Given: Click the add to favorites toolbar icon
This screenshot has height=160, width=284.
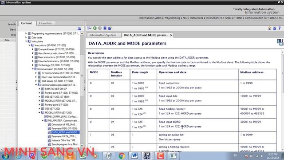Looking at the screenshot, I should [x=110, y=28].
